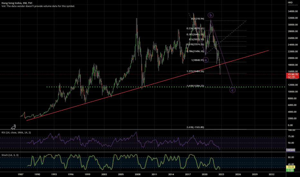The height and width of the screenshot is (177, 300).
Task: Click the Fib level 0.236(28299.61) label
Action: (195, 28)
